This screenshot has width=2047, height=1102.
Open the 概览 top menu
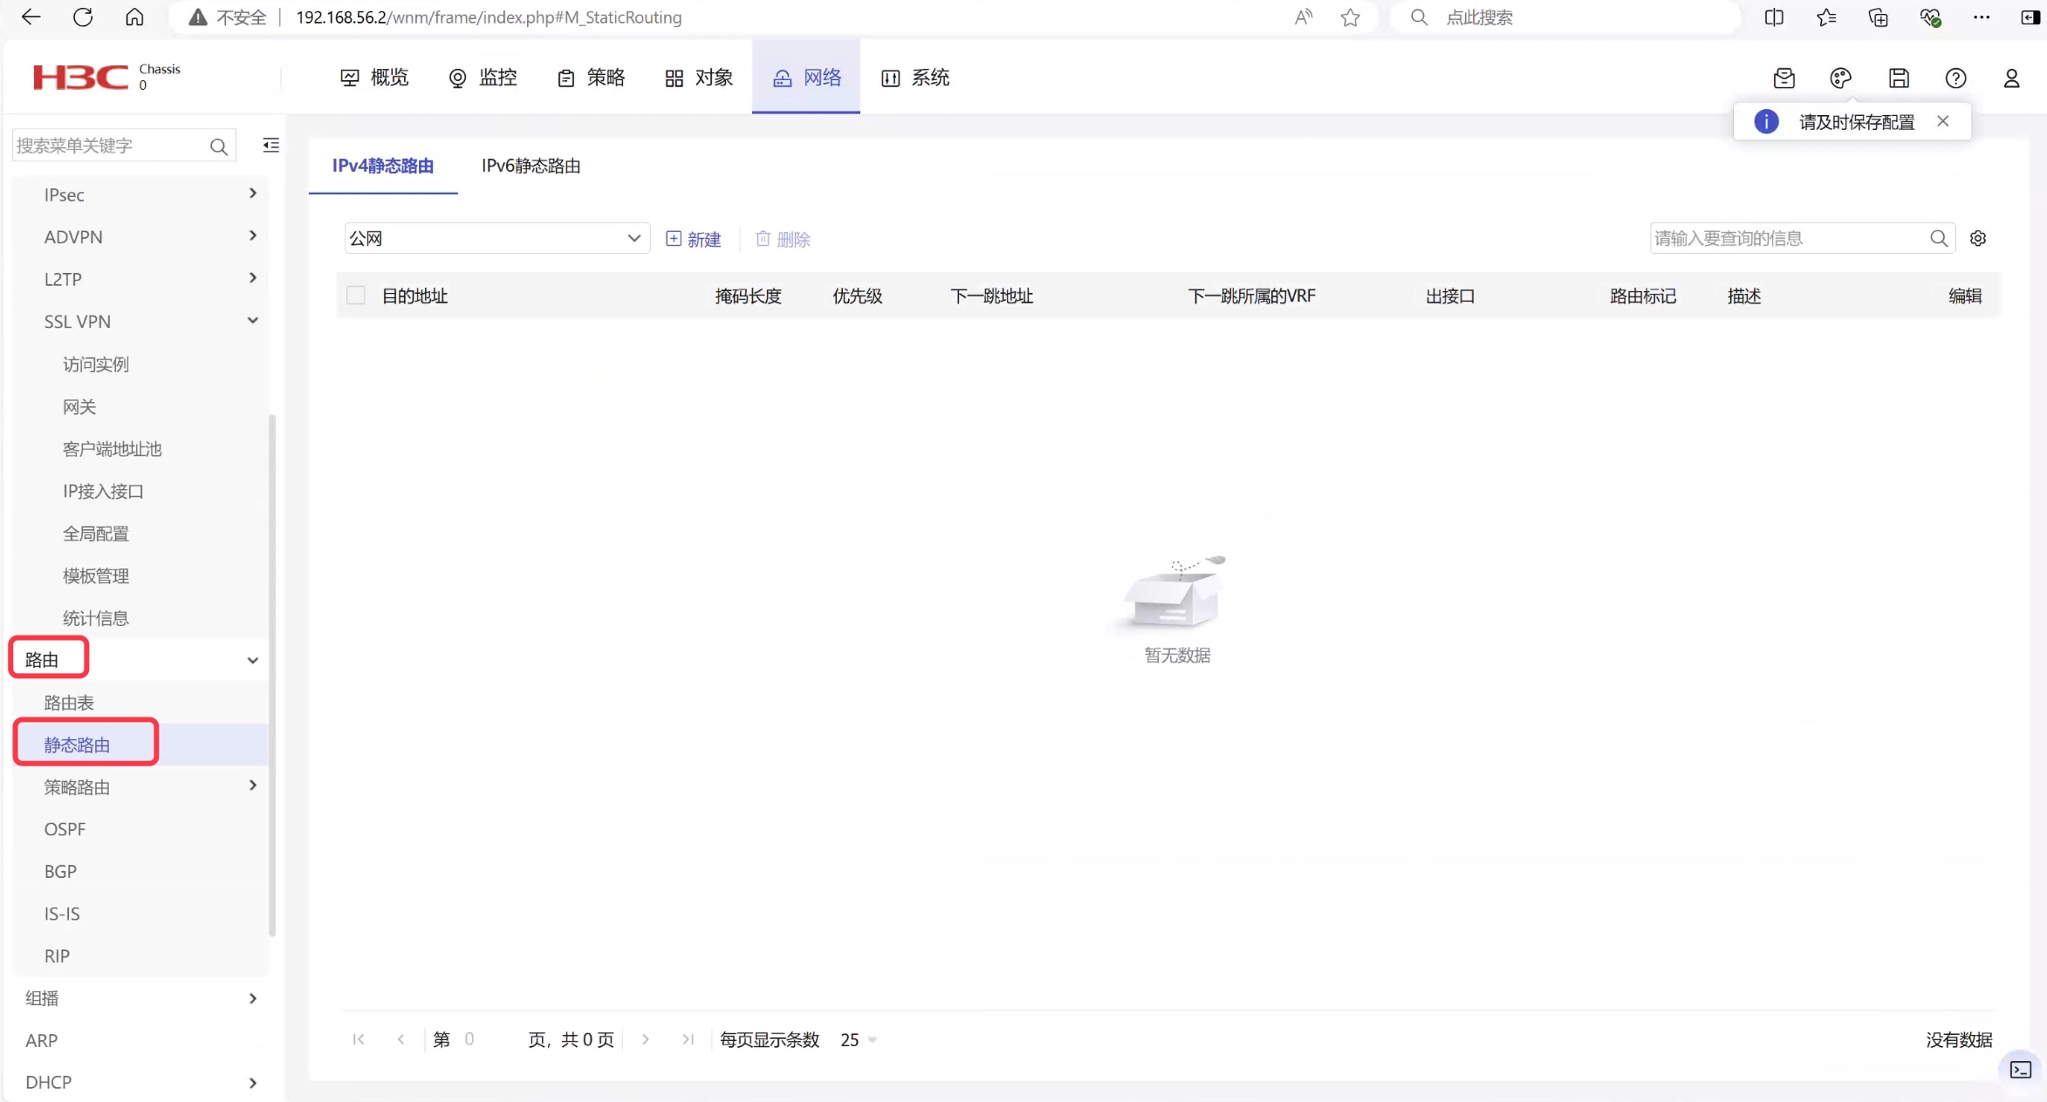point(374,78)
